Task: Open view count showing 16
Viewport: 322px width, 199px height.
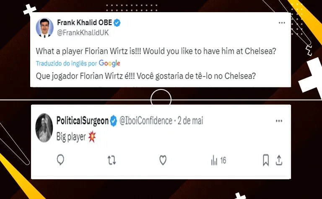Action: click(x=218, y=160)
